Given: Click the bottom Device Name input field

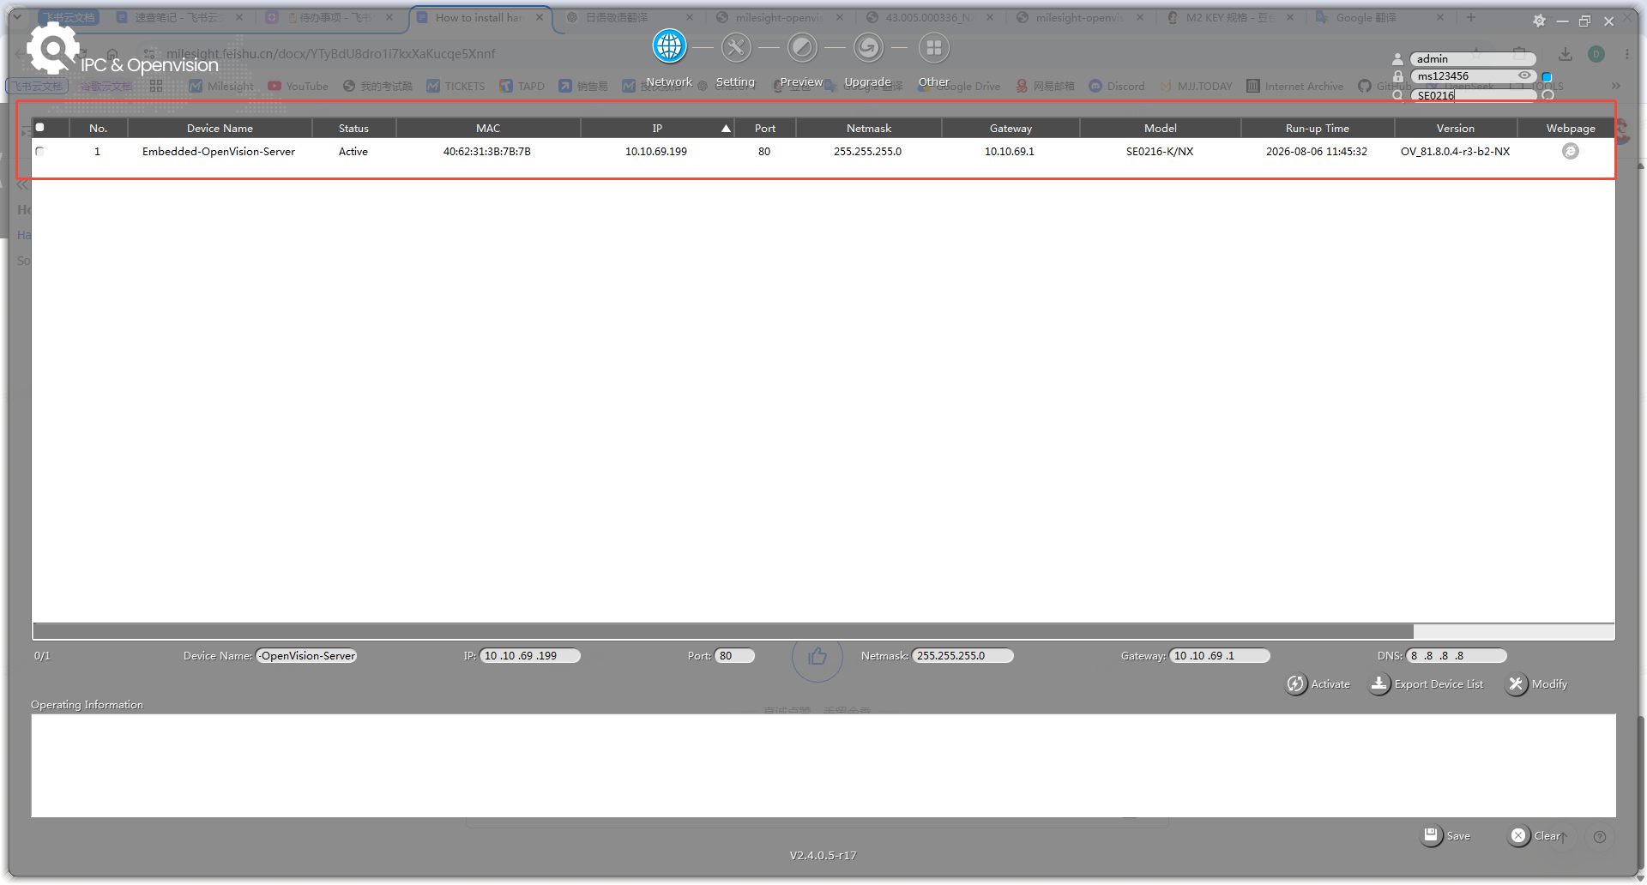Looking at the screenshot, I should pyautogui.click(x=307, y=655).
